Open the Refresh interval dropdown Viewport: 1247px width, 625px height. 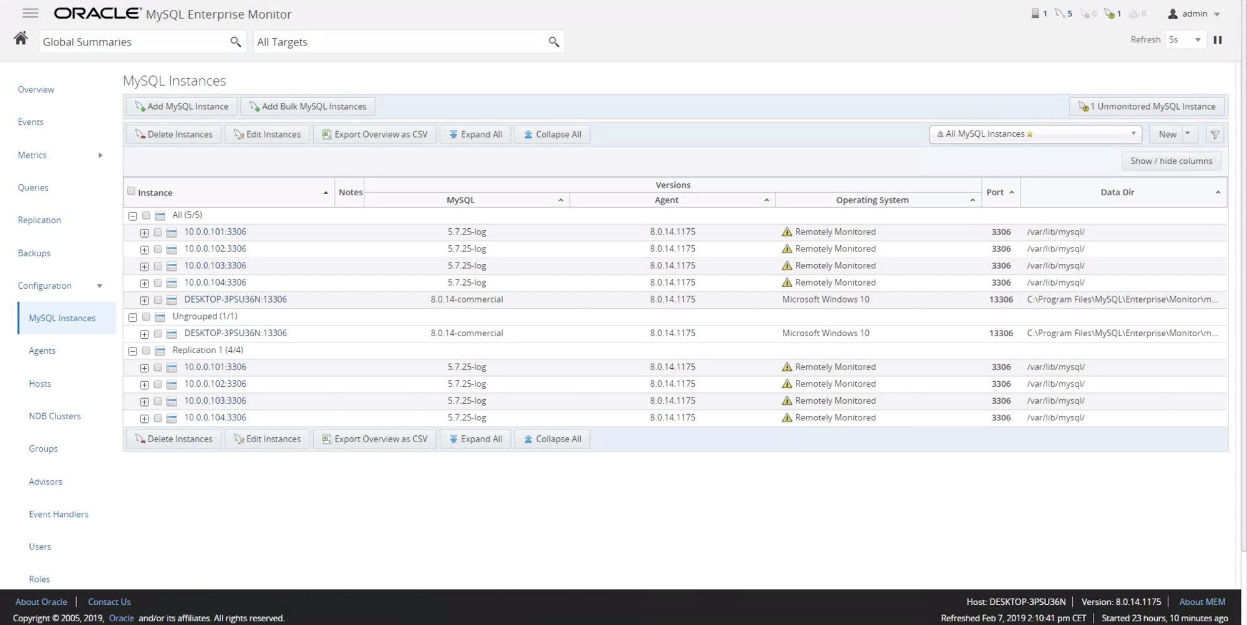pos(1185,40)
